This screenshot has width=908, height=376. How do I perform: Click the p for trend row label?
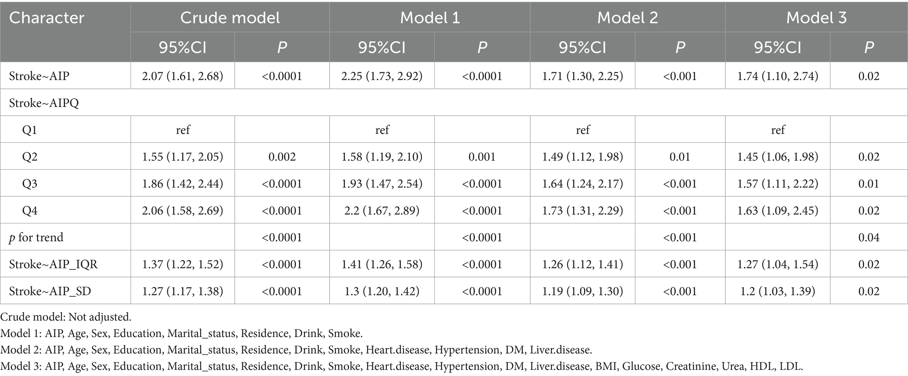(x=36, y=238)
